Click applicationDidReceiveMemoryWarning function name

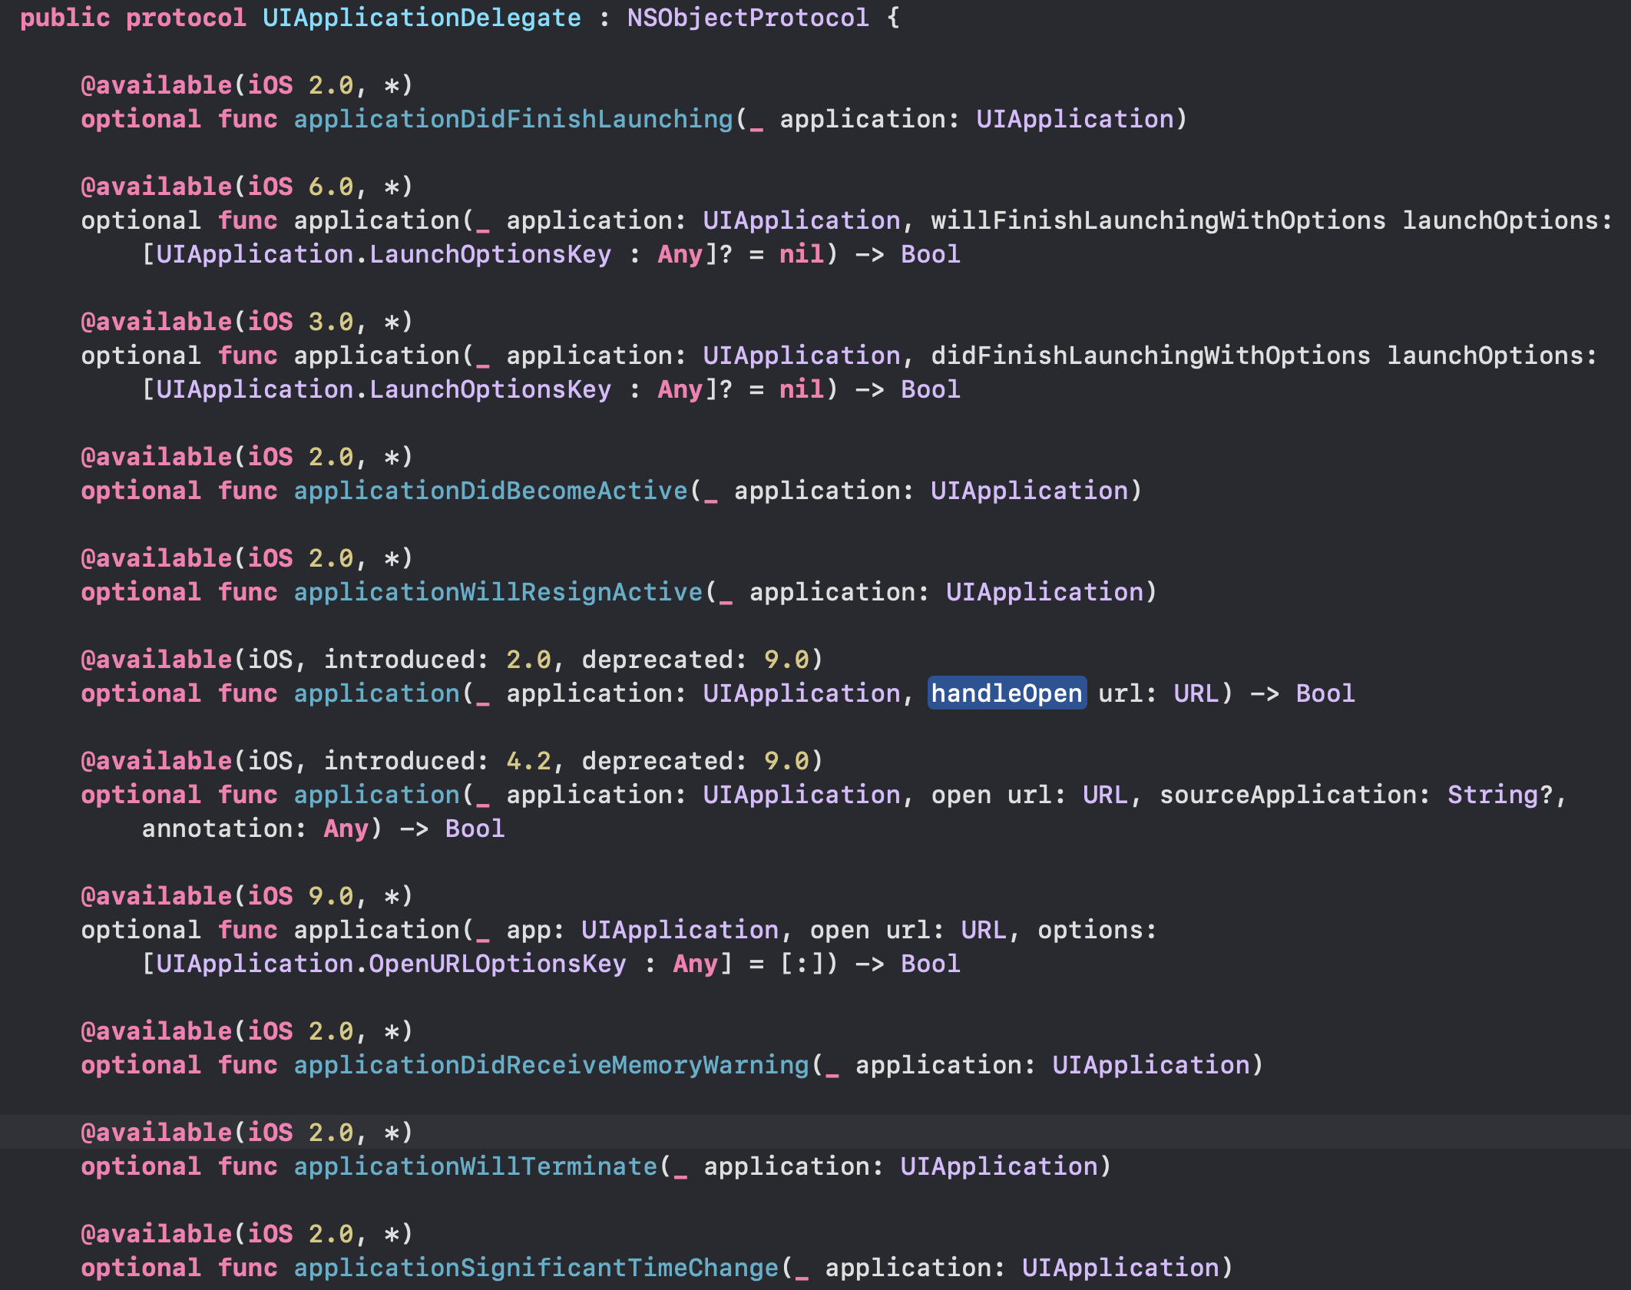coord(551,1065)
